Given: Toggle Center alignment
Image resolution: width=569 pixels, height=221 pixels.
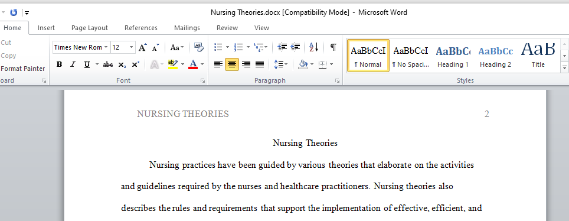Looking at the screenshot, I should click(232, 64).
